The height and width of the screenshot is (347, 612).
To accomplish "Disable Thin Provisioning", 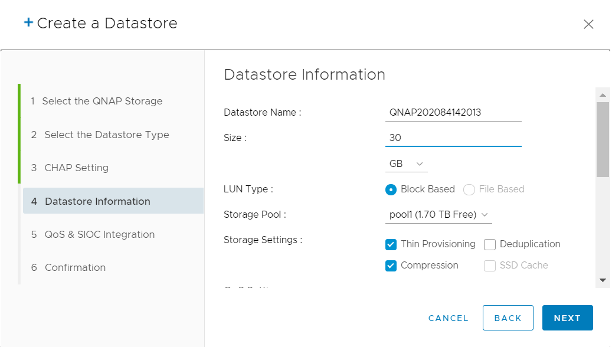I will pos(390,244).
